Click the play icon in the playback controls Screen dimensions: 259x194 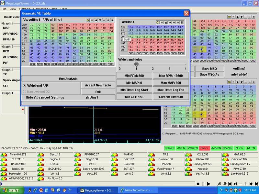[209, 184]
